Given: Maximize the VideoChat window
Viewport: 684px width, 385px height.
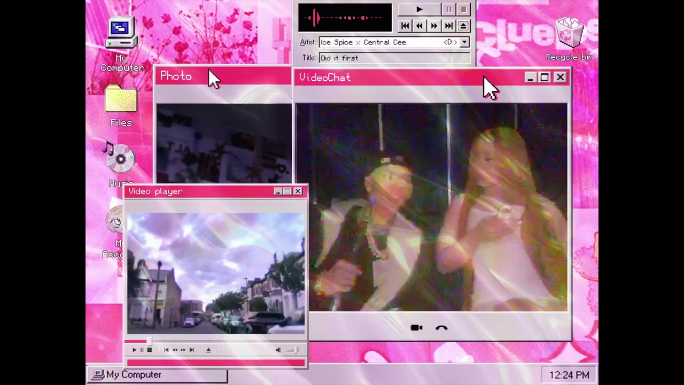Looking at the screenshot, I should [545, 78].
